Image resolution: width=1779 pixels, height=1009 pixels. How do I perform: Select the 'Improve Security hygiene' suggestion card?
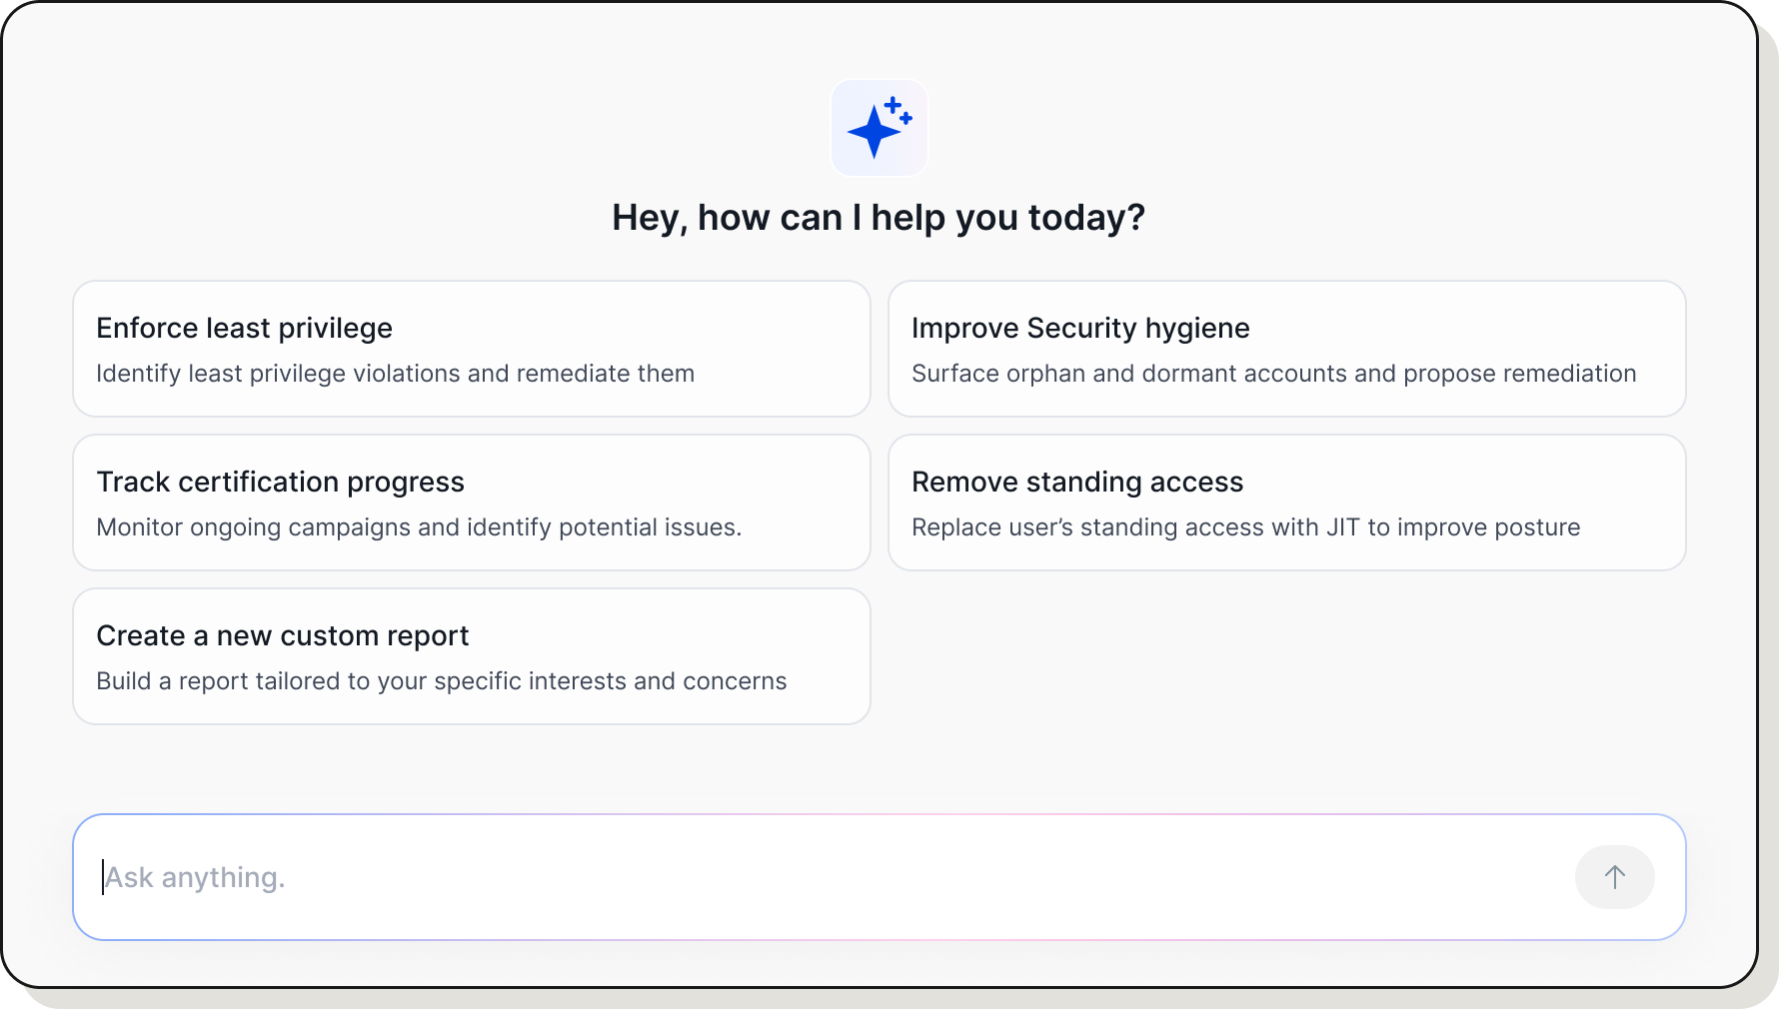coord(1287,349)
